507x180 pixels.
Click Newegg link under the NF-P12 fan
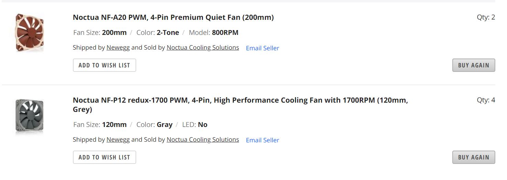pyautogui.click(x=118, y=140)
